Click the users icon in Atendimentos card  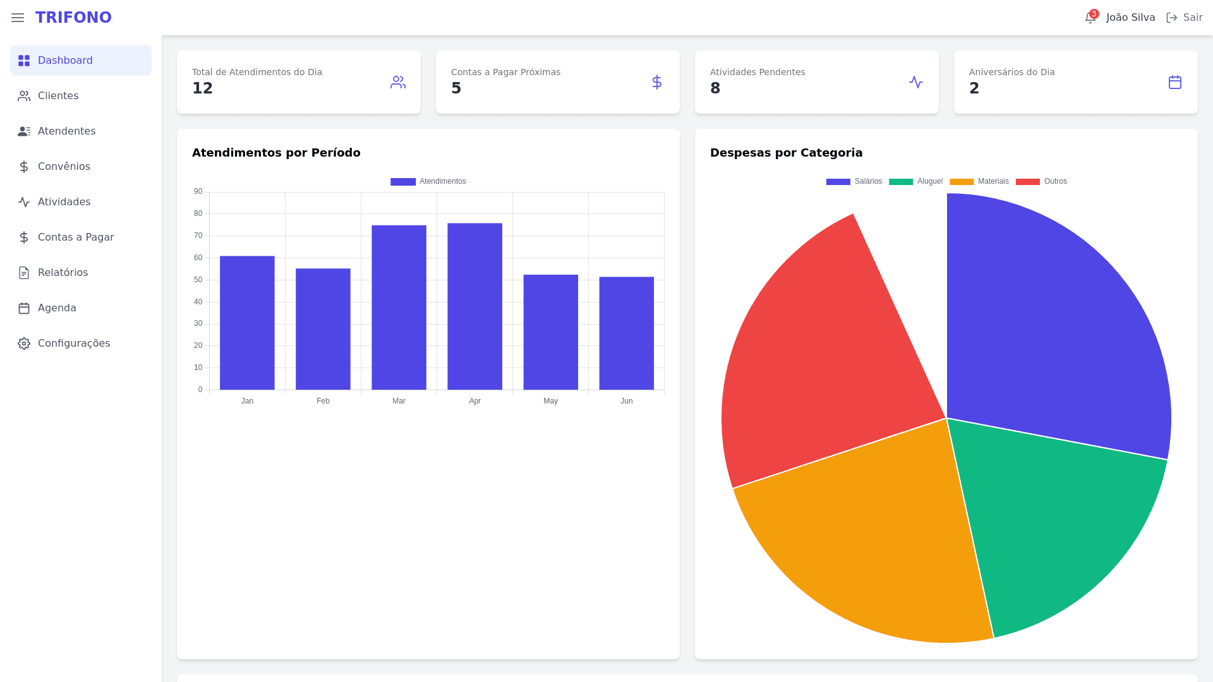[x=398, y=82]
